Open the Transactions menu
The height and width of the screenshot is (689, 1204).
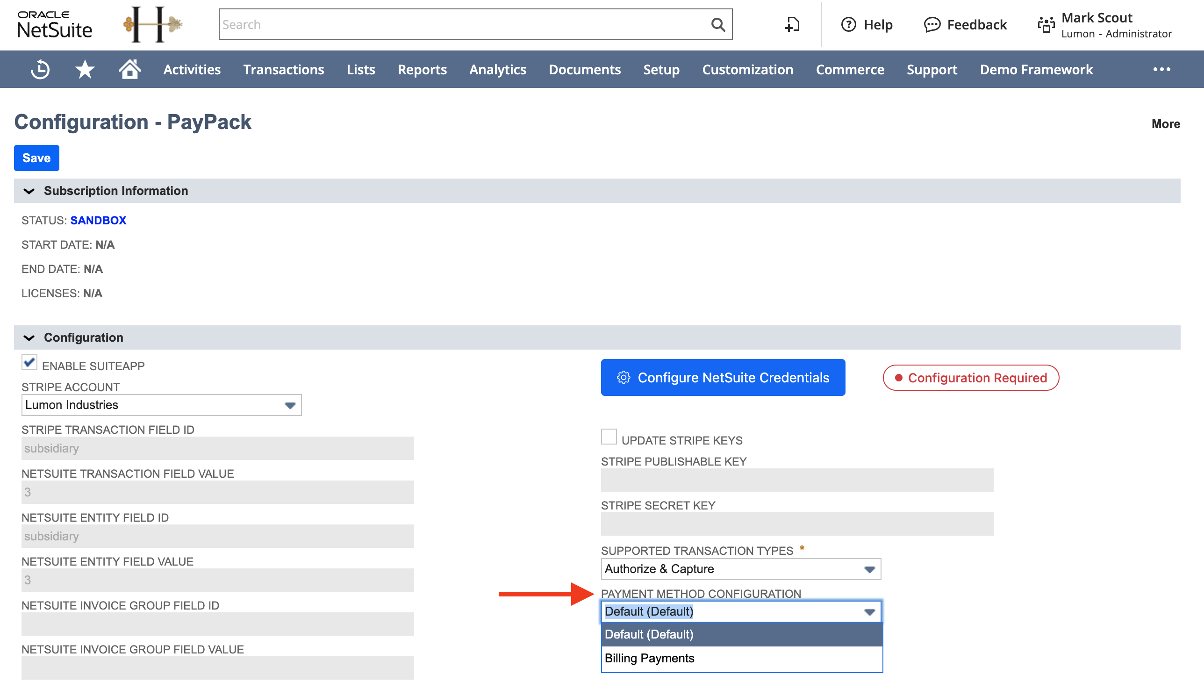pos(284,70)
